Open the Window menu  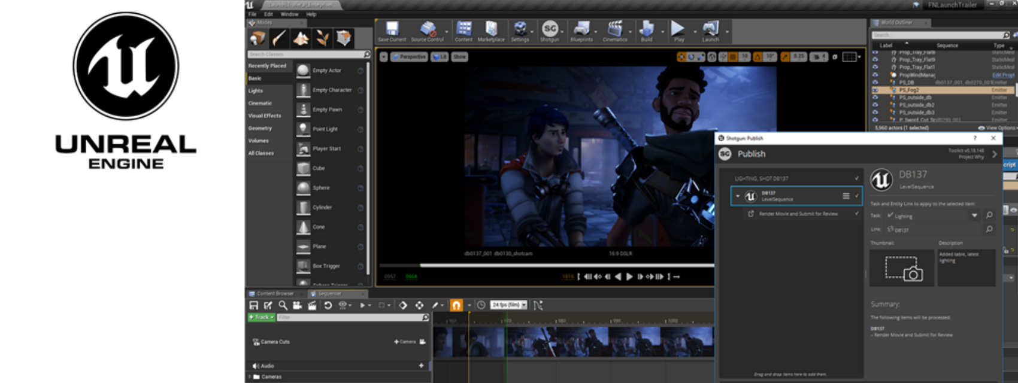289,14
